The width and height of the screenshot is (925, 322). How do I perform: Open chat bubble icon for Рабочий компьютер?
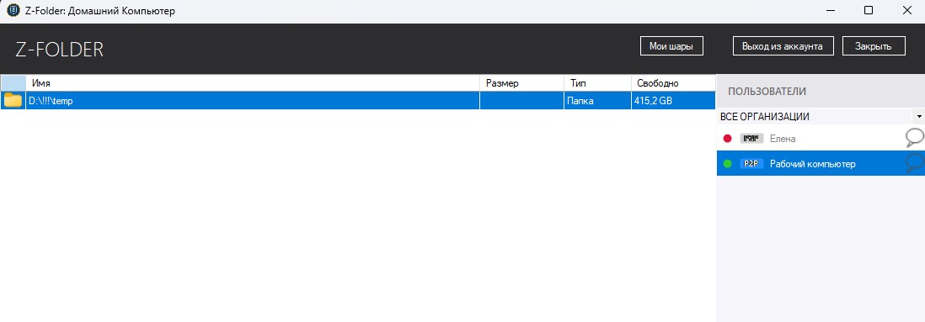pyautogui.click(x=914, y=163)
